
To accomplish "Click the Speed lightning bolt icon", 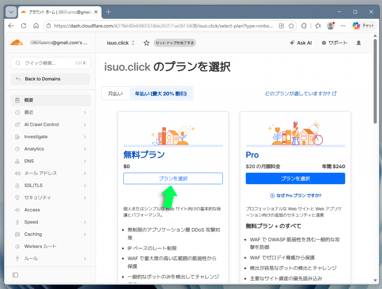I will point(17,222).
